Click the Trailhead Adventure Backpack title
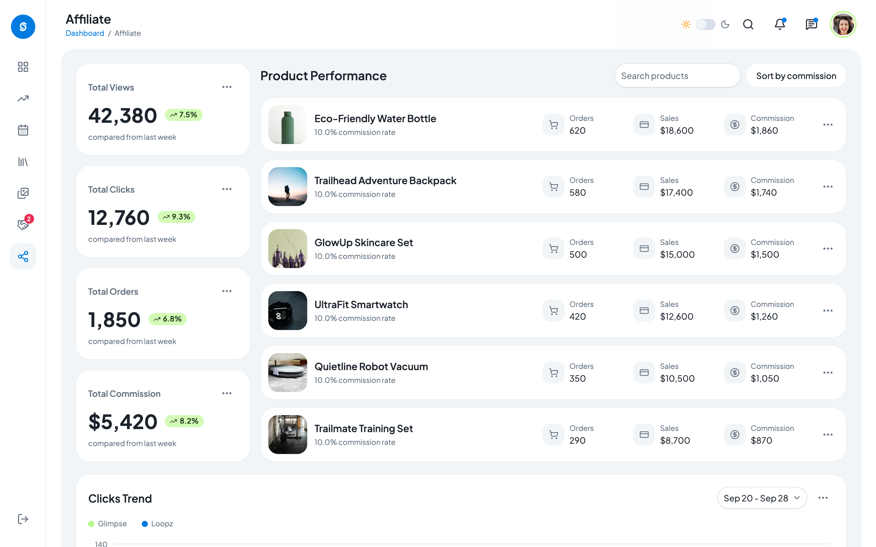876x547 pixels. tap(385, 181)
